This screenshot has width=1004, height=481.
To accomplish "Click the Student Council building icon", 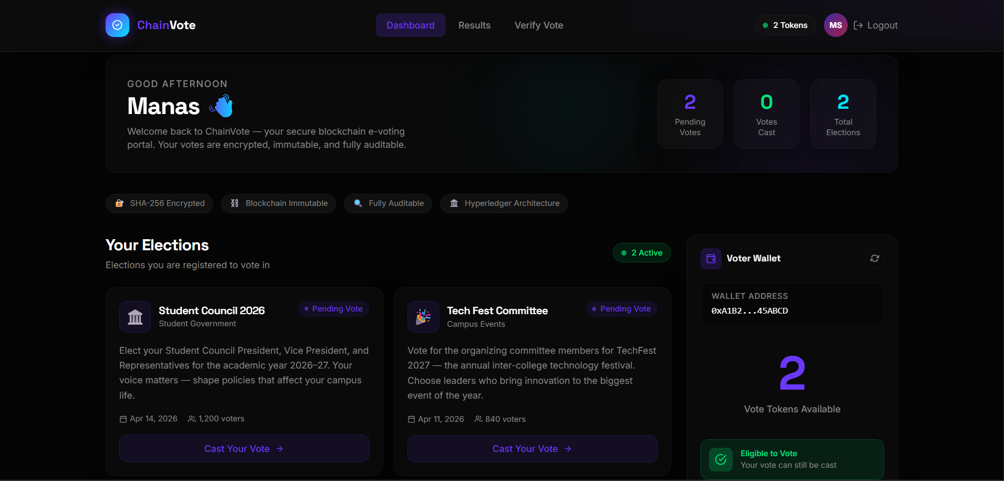I will click(x=135, y=317).
